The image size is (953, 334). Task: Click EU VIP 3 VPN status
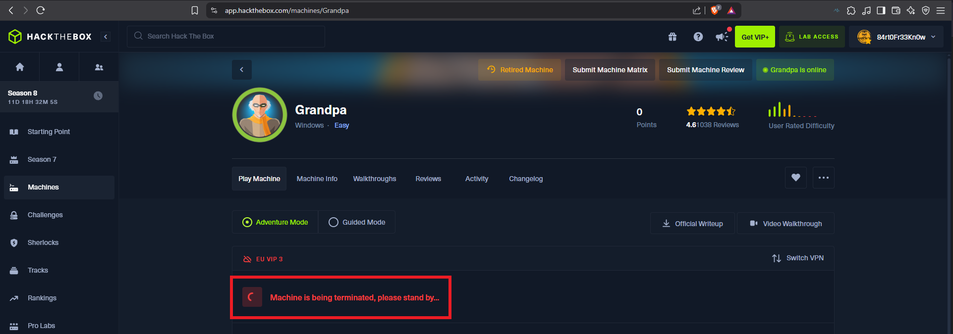pos(263,259)
